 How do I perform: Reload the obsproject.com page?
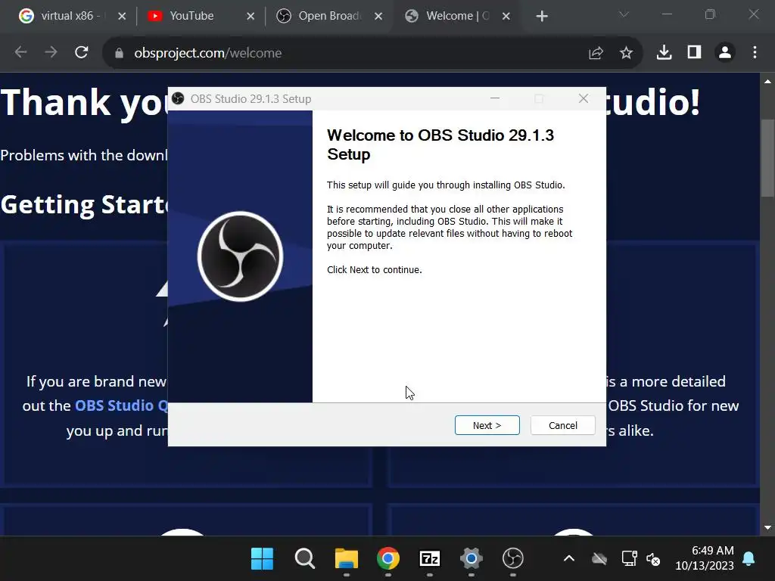coord(82,52)
